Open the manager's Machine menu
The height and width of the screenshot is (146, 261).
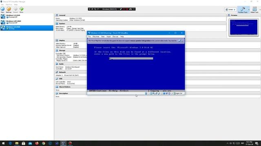click(9, 4)
